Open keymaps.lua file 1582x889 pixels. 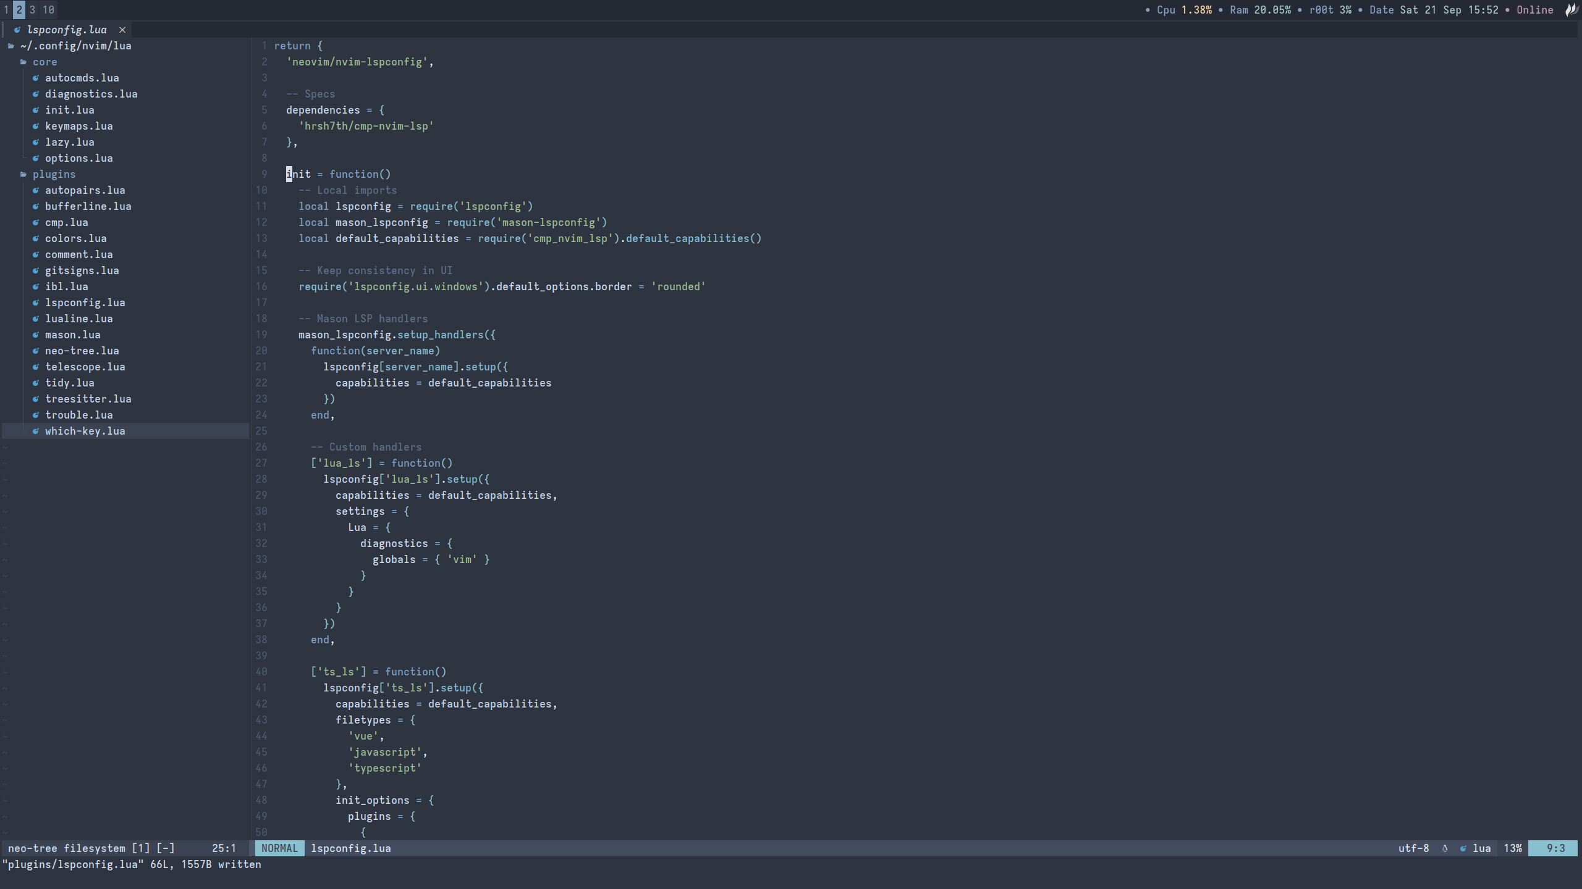[78, 126]
